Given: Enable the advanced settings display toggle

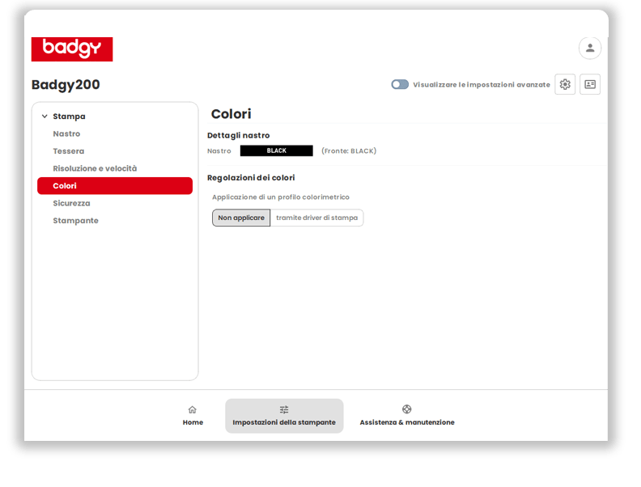Looking at the screenshot, I should click(399, 84).
